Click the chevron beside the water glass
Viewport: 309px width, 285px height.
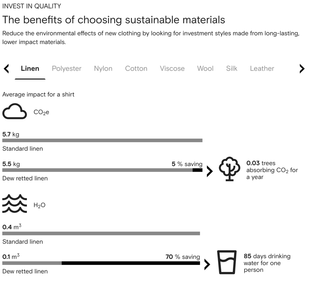point(207,264)
